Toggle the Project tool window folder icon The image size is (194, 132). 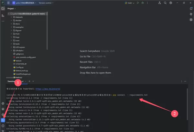coord(3,8)
